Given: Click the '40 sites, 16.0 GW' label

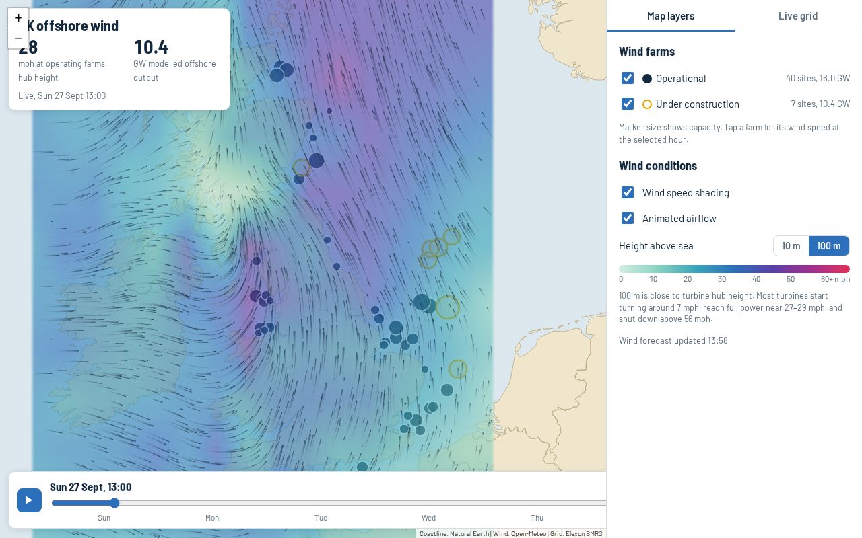Looking at the screenshot, I should click(x=818, y=78).
